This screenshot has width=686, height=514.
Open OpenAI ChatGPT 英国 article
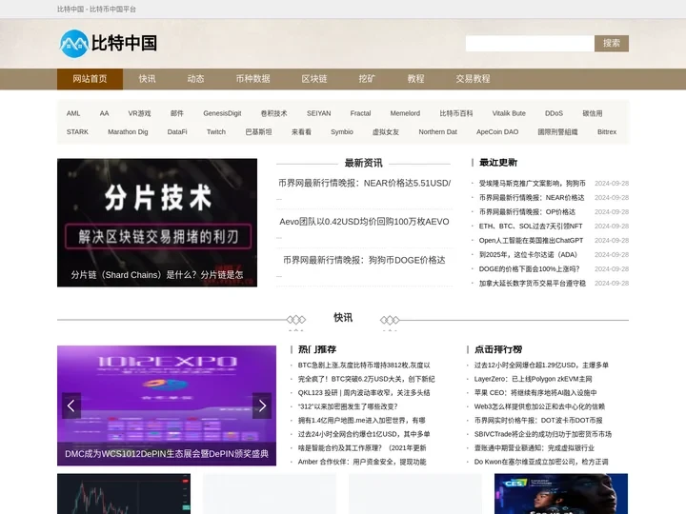[x=531, y=241]
